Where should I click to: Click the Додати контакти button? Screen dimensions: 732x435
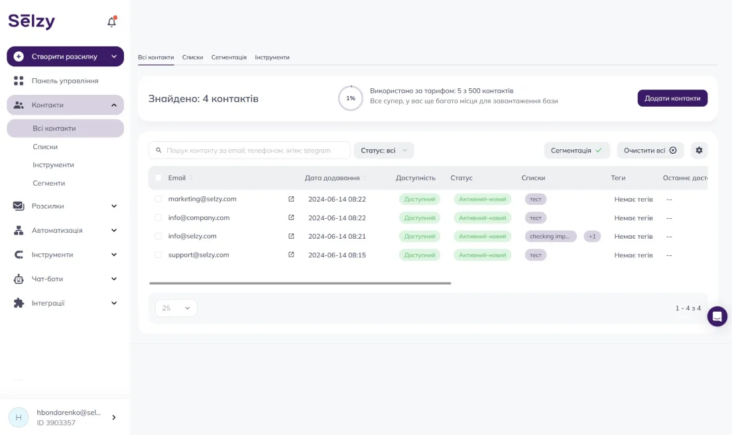672,98
